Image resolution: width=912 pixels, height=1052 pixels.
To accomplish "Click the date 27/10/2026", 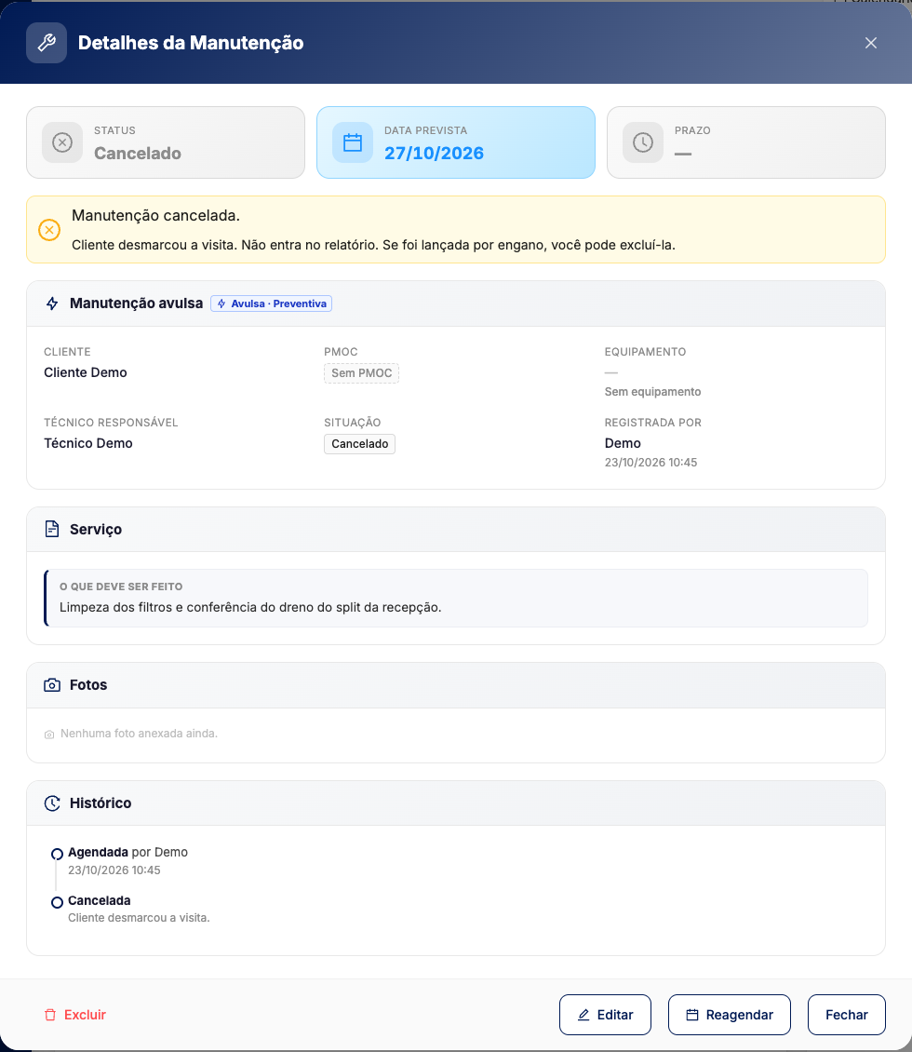I will click(434, 153).
